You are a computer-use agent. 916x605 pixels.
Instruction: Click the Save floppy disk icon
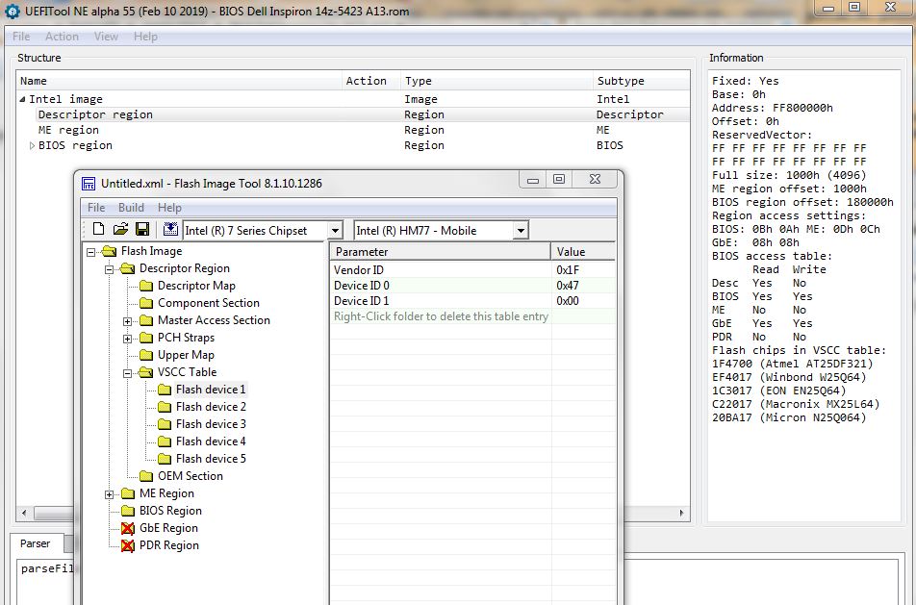142,230
